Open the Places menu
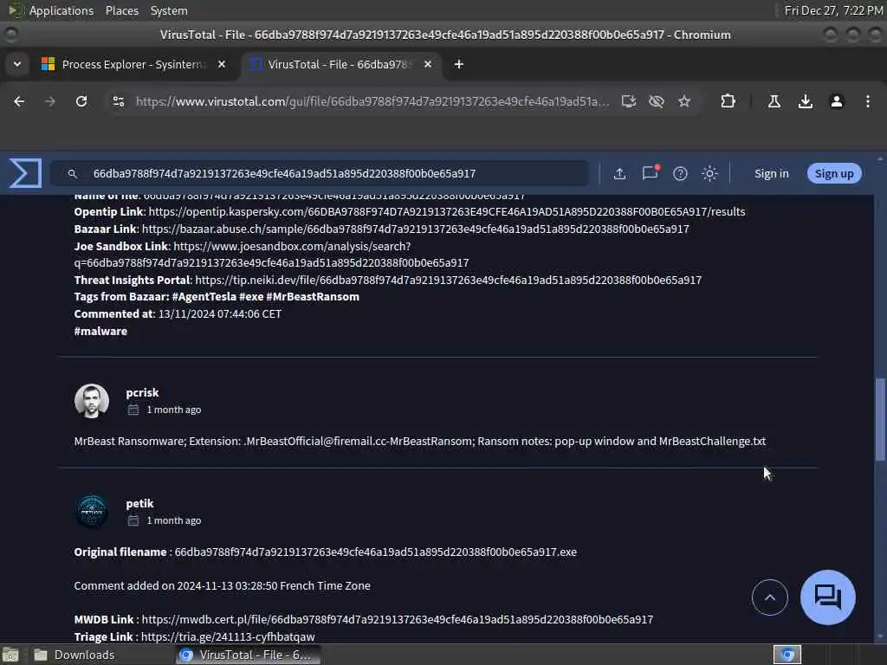The image size is (887, 665). (x=121, y=10)
